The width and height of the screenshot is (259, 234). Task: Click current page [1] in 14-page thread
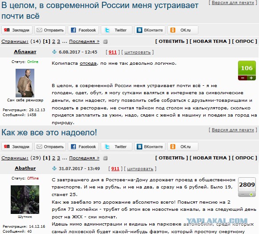pos(46,42)
